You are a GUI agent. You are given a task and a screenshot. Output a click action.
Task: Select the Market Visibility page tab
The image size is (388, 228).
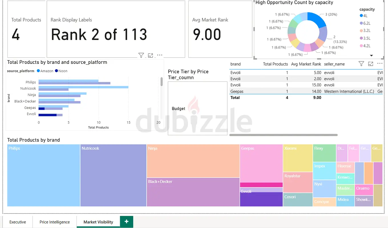98,222
